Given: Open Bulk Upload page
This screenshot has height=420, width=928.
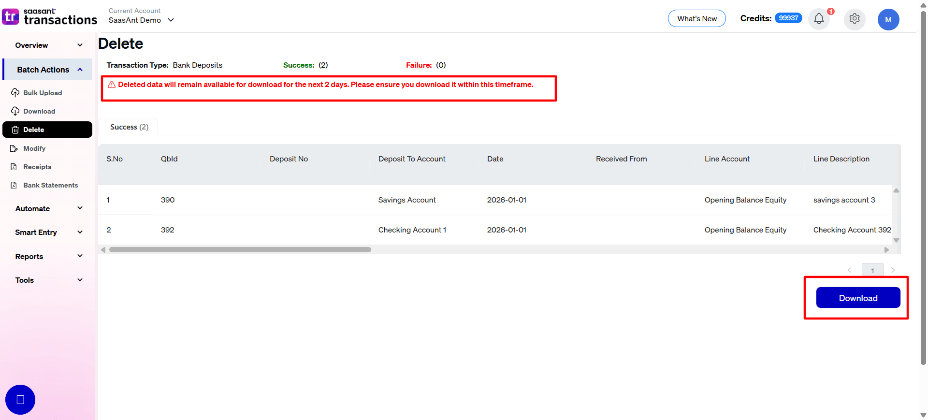Looking at the screenshot, I should click(43, 93).
